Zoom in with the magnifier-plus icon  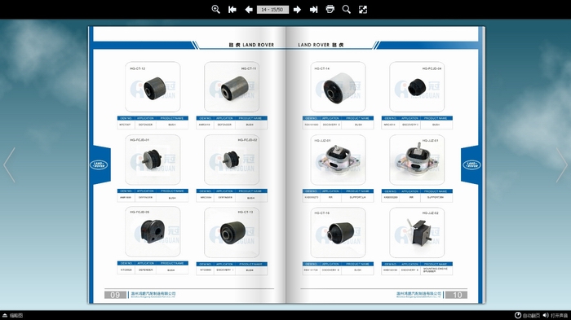[x=215, y=10]
